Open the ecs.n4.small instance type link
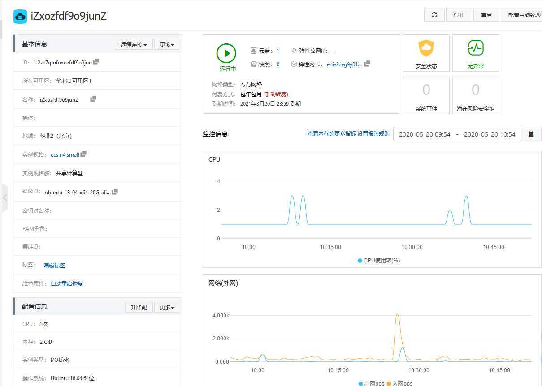This screenshot has height=386, width=542. tap(65, 155)
